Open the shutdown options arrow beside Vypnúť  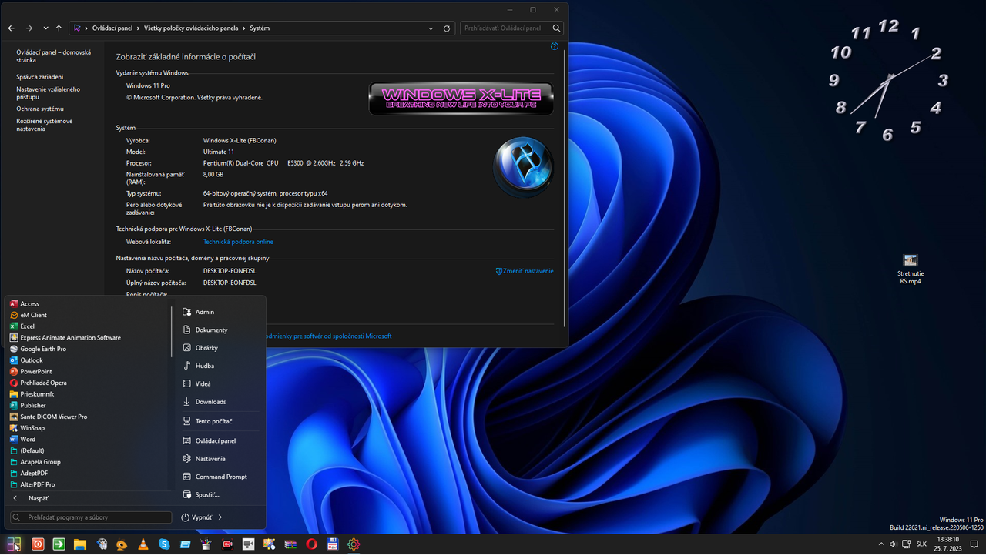(x=220, y=517)
